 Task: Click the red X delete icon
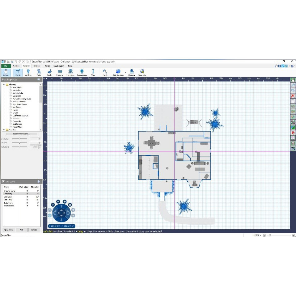click(293, 96)
